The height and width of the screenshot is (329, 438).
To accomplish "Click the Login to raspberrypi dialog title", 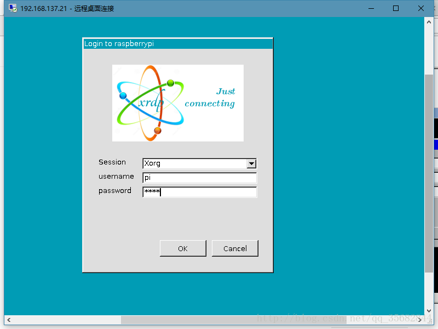I will pyautogui.click(x=119, y=44).
